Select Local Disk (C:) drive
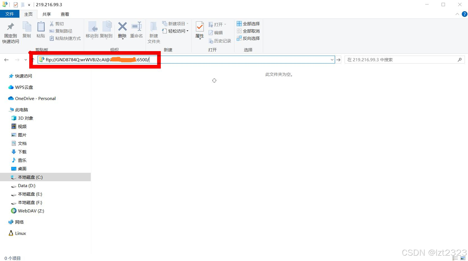 pyautogui.click(x=45, y=177)
